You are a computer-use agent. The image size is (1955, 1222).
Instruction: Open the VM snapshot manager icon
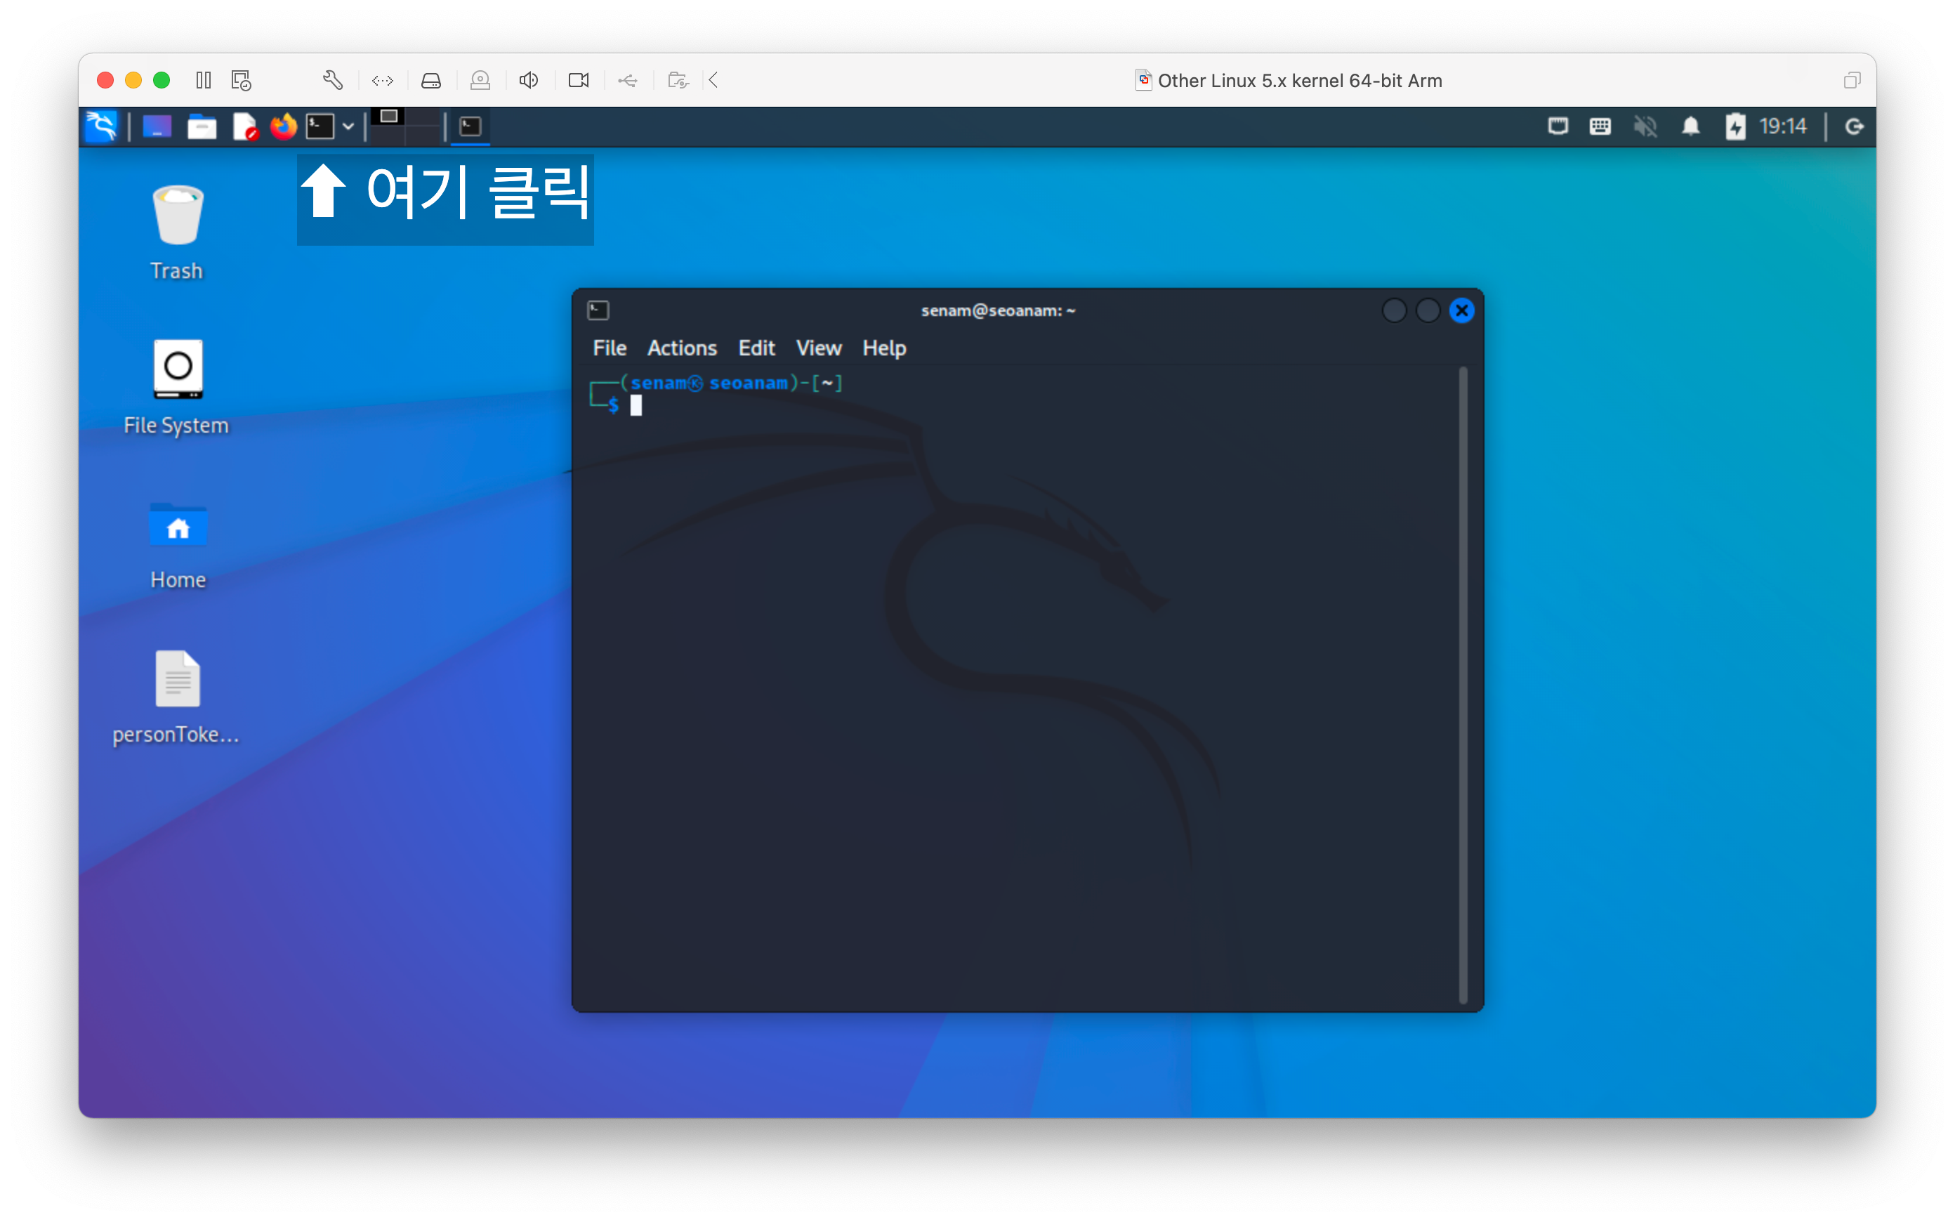pos(241,80)
